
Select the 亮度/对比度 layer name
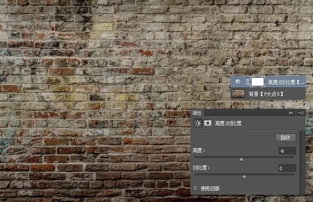coord(286,82)
